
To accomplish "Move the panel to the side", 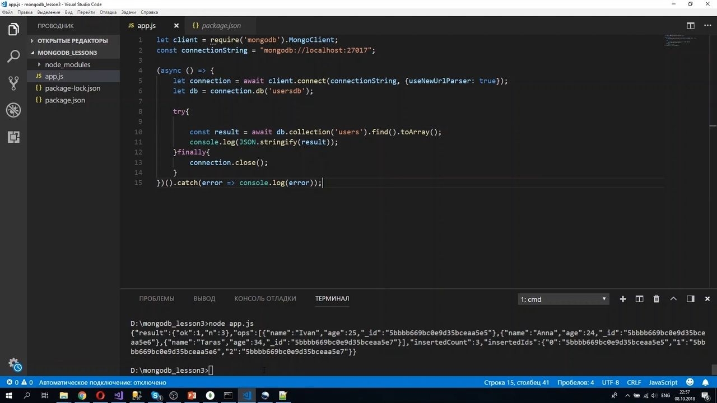I will [x=691, y=299].
